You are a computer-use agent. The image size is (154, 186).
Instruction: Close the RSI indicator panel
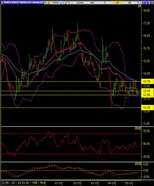(139, 128)
